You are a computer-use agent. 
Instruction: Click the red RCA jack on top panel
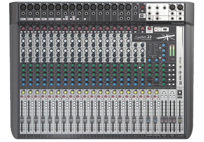point(142,7)
